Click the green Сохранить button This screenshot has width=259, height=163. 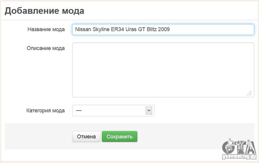pos(119,137)
